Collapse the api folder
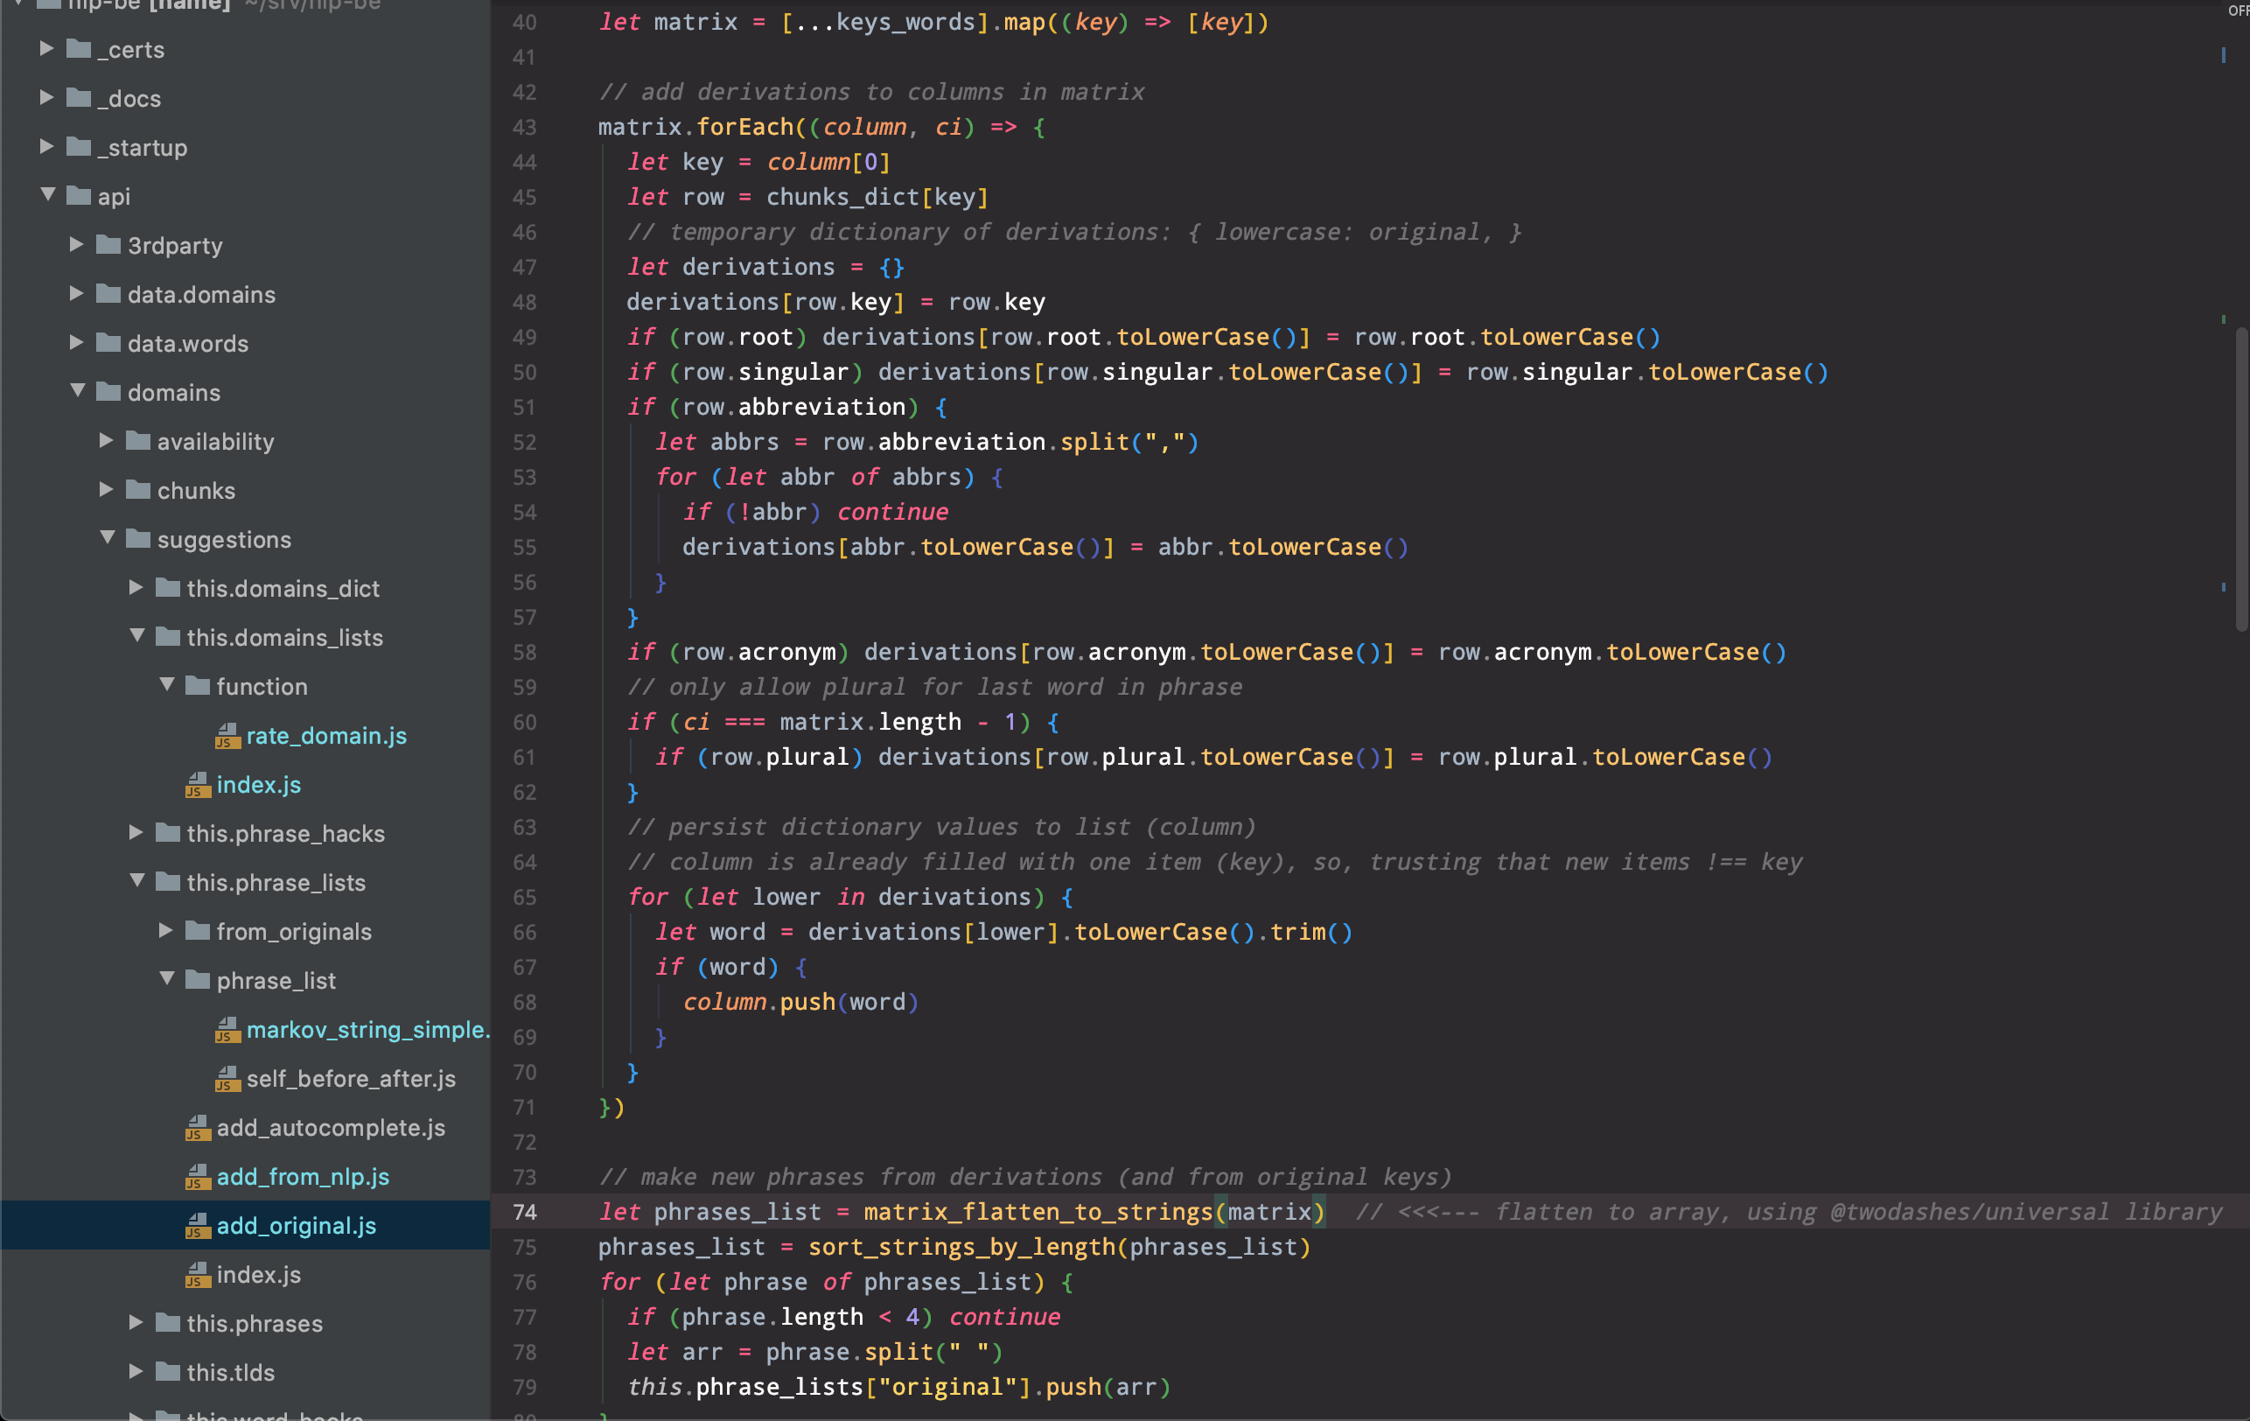This screenshot has width=2250, height=1421. (x=47, y=195)
